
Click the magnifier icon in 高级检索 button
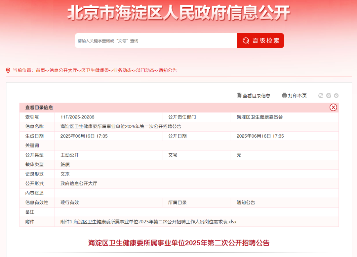point(246,41)
